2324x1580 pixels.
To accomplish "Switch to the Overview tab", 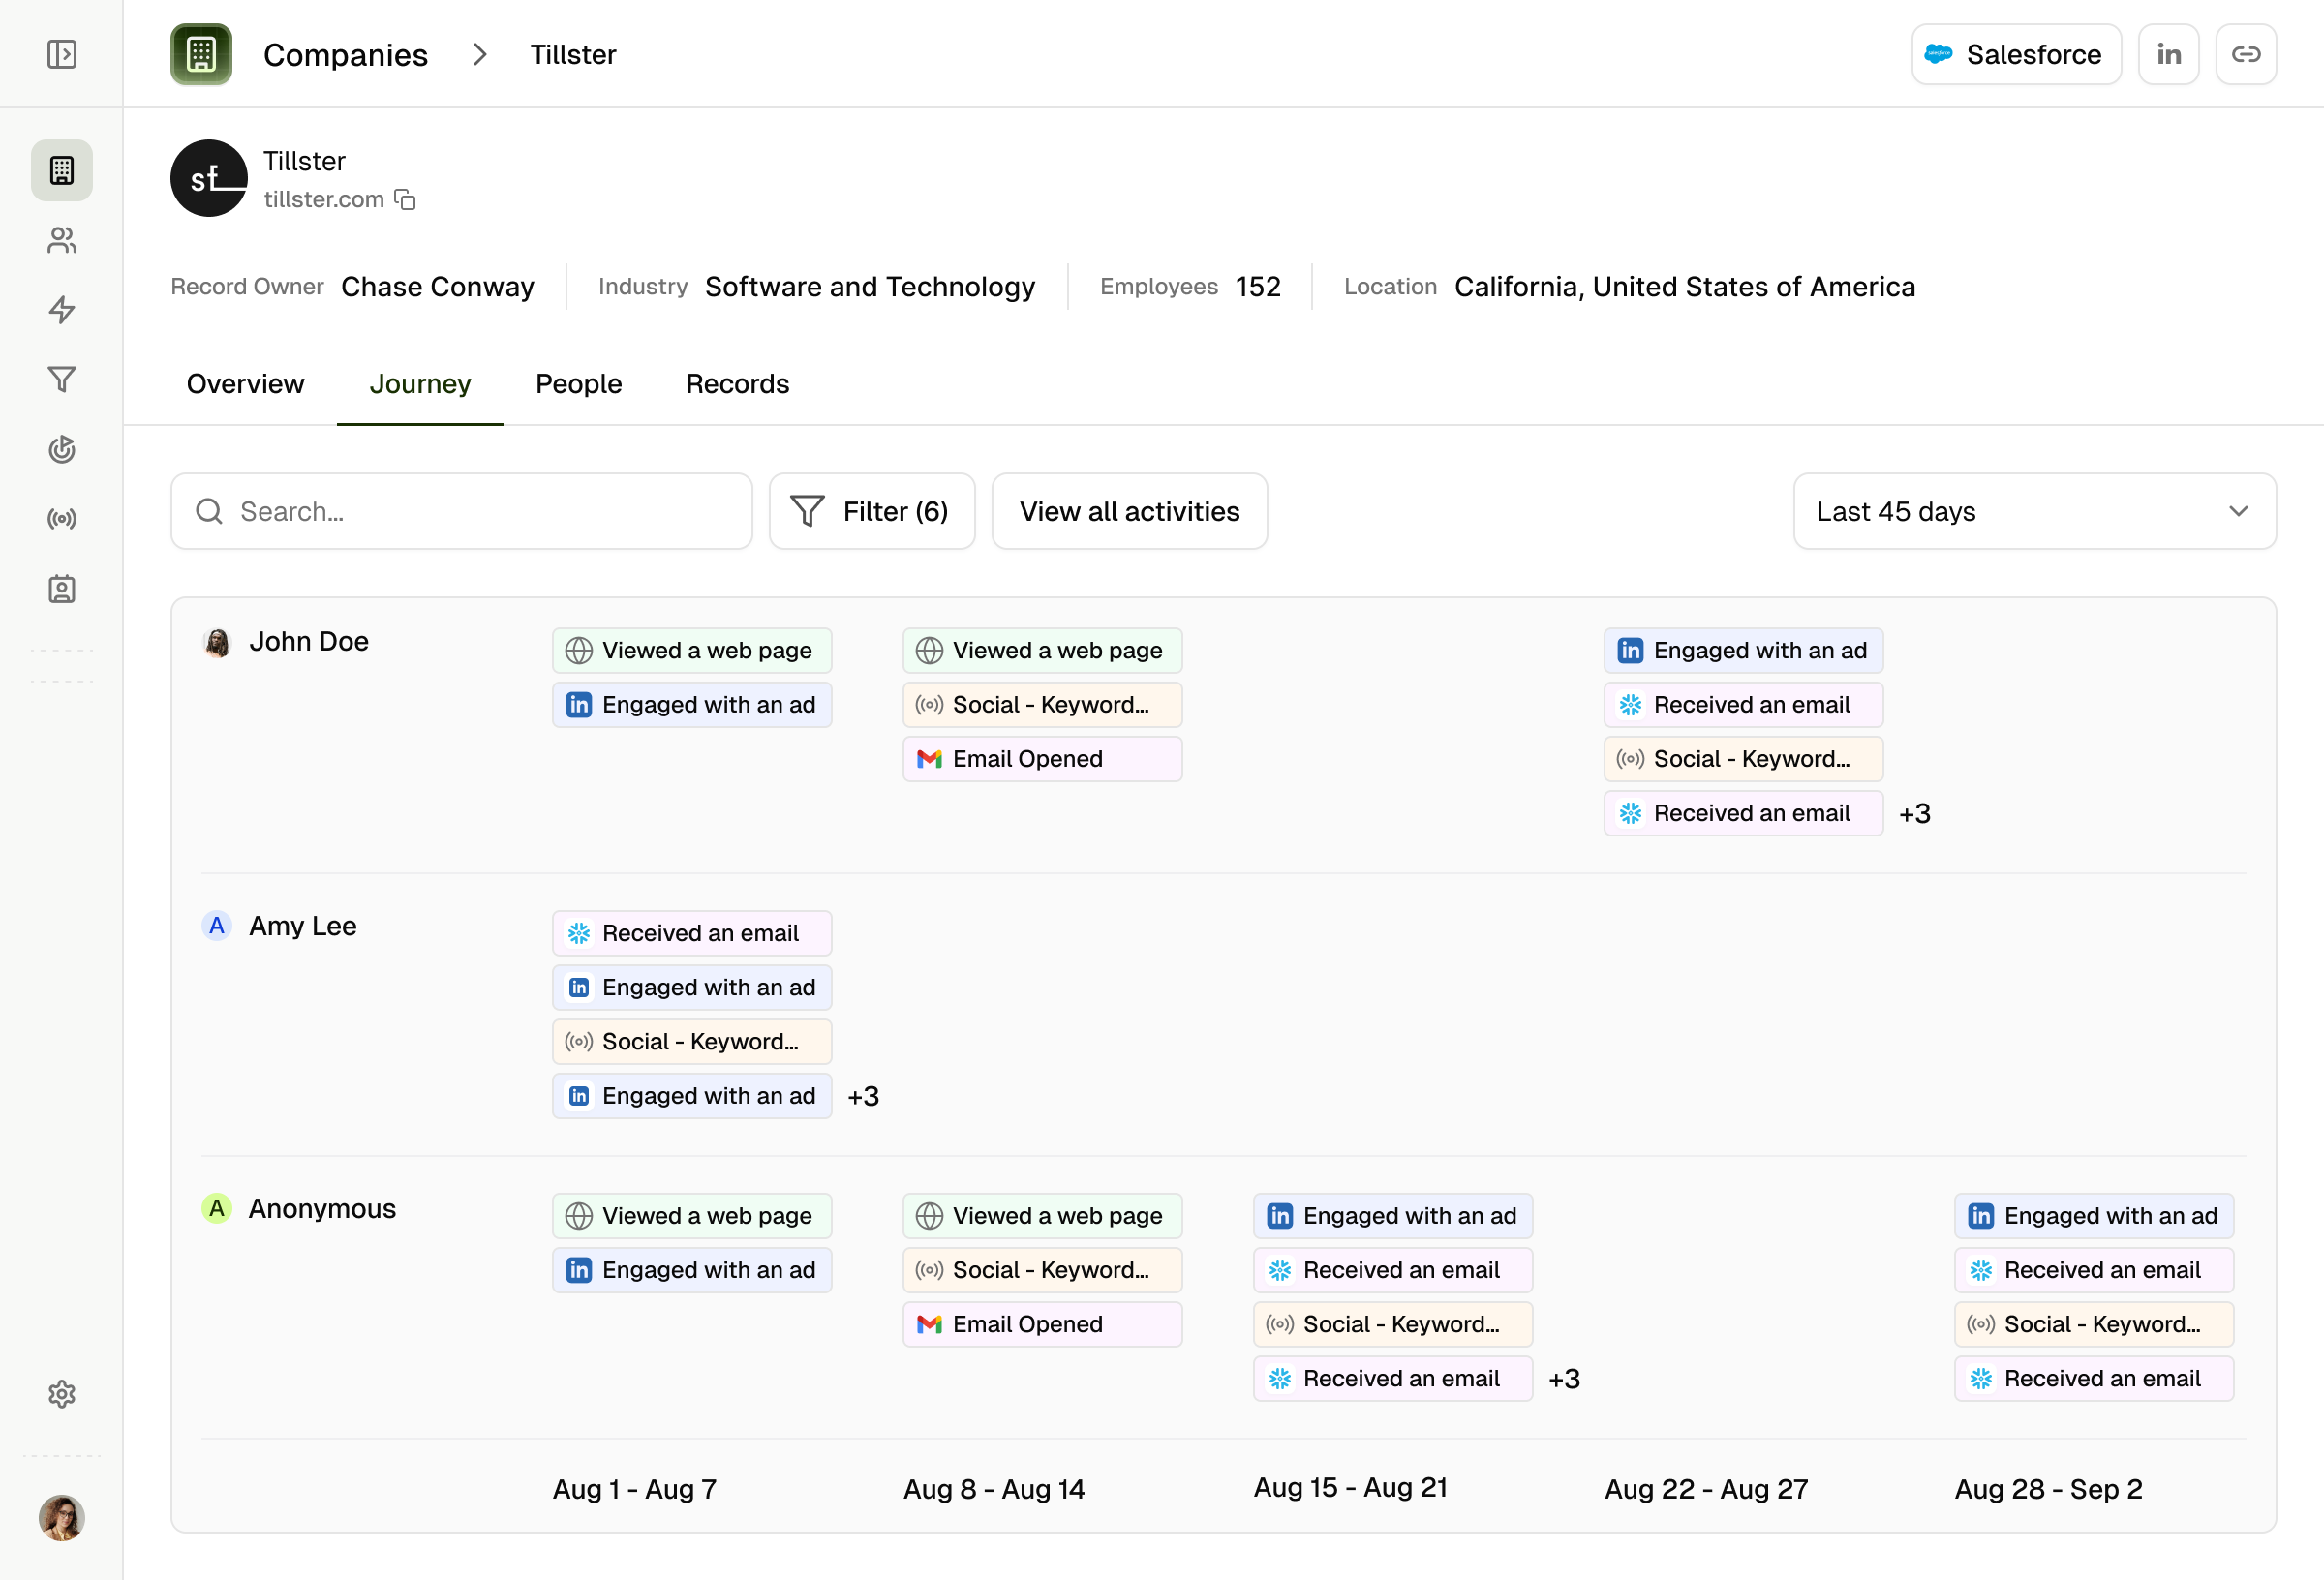I will pyautogui.click(x=245, y=384).
